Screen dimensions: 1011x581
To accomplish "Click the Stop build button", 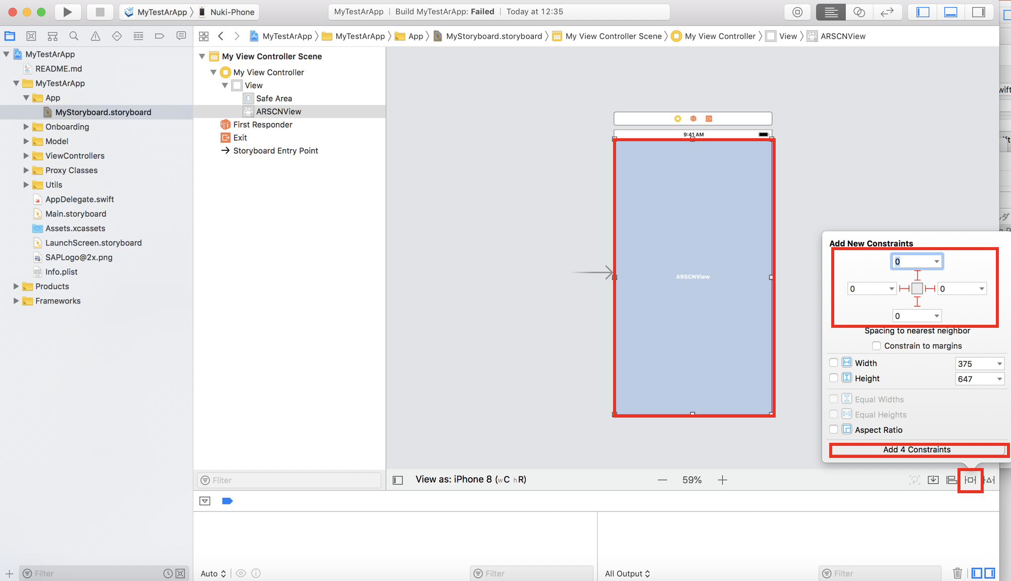I will (99, 12).
